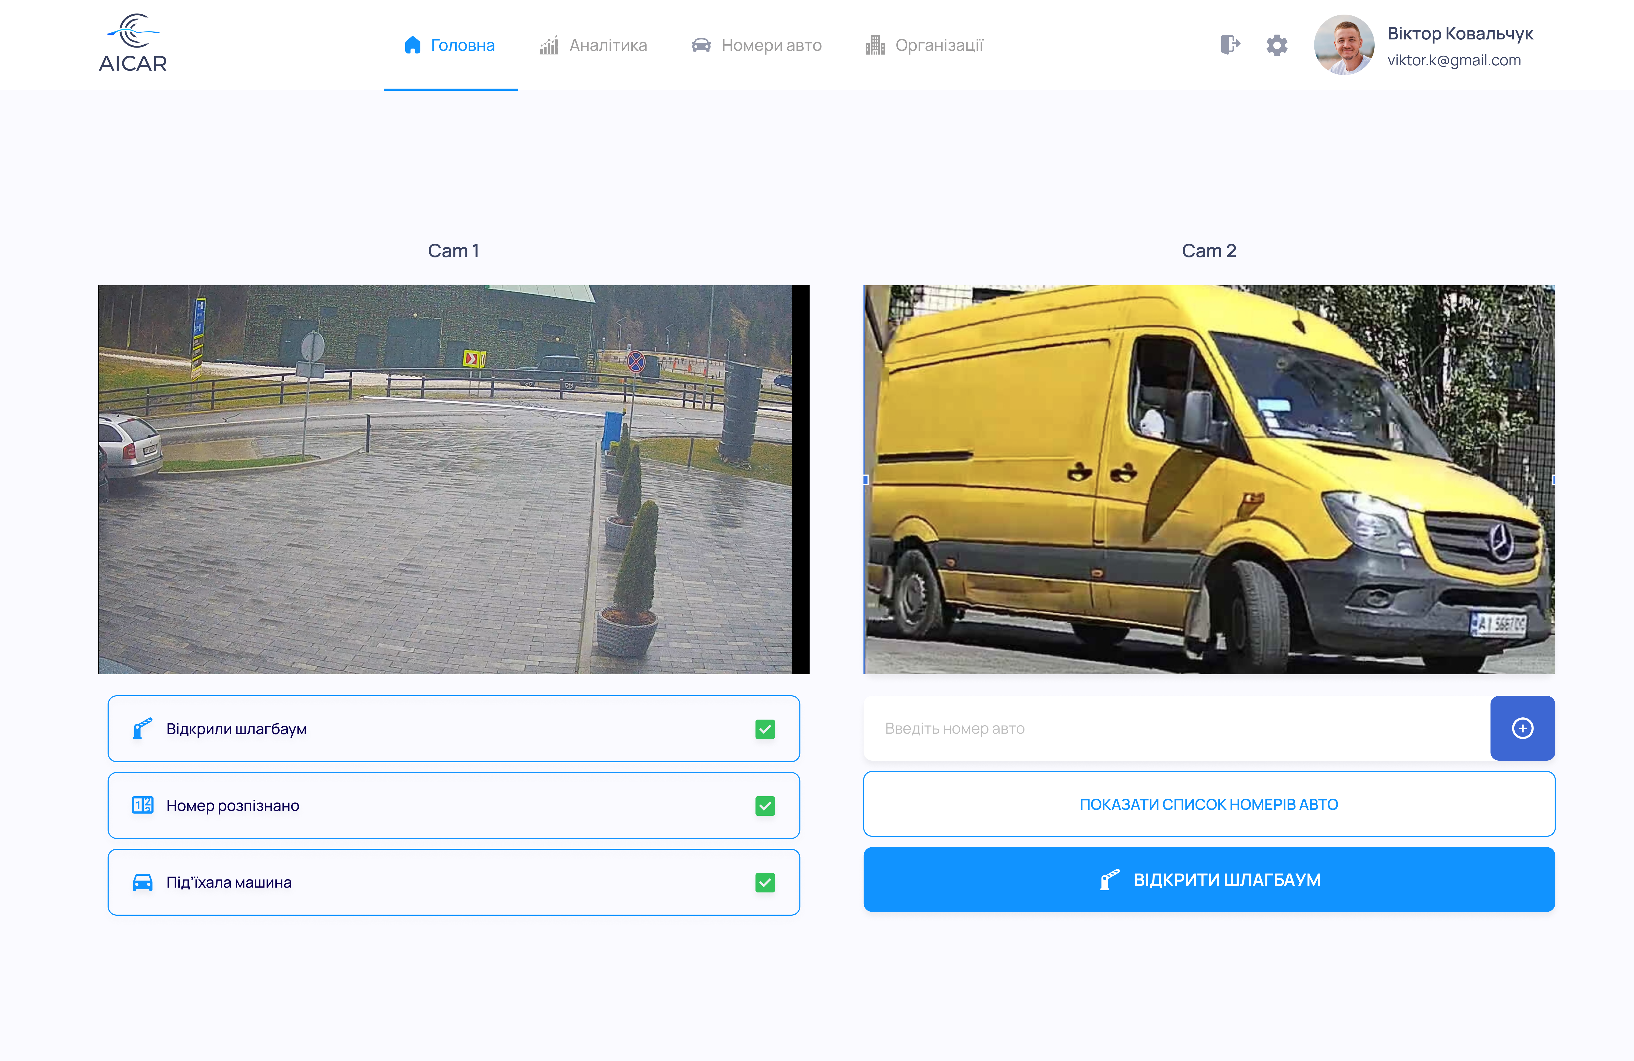Click the barrier icon beside Відкрили шлагбаум

point(142,728)
